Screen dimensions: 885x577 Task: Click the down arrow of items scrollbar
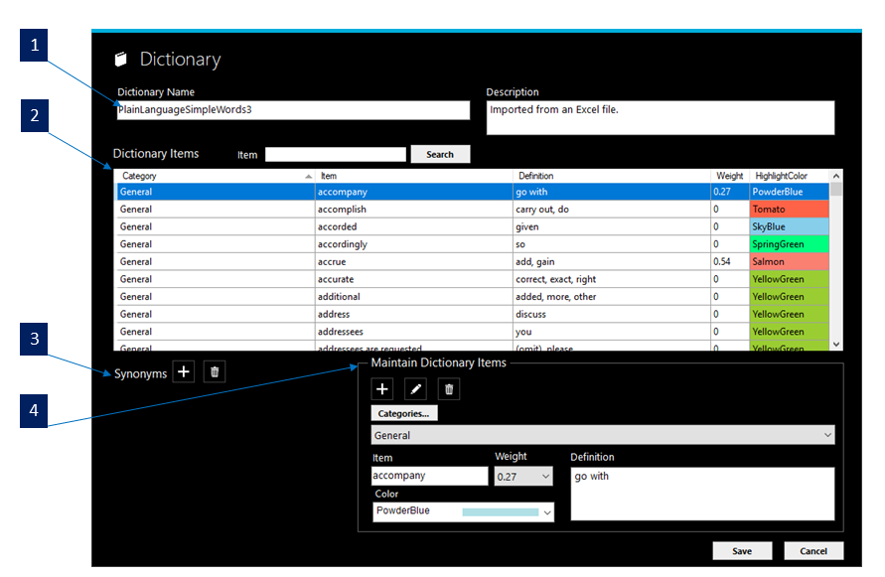pyautogui.click(x=836, y=344)
